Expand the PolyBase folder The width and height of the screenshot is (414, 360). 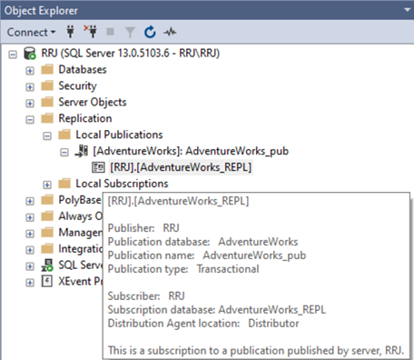30,201
